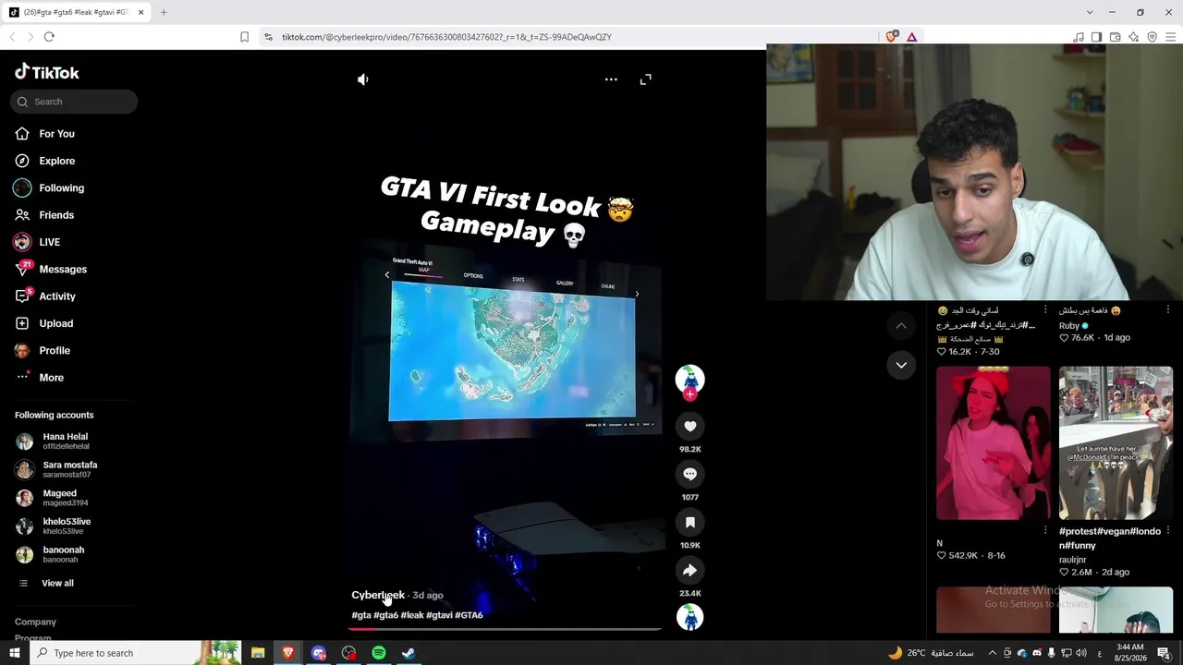The height and width of the screenshot is (665, 1183).
Task: Open Brave VPN shield icon
Action: 1152,37
